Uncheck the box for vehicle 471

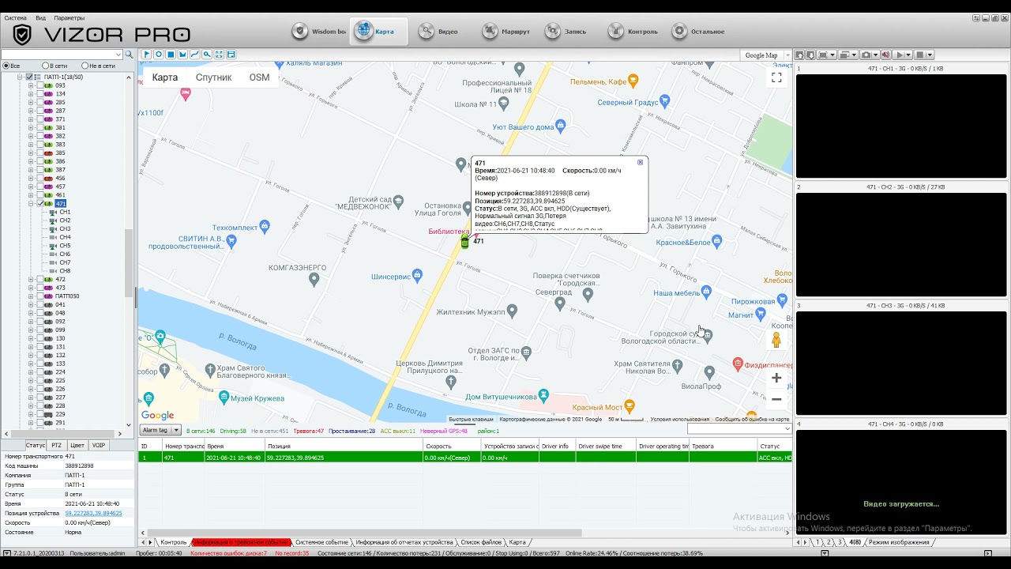click(x=40, y=203)
